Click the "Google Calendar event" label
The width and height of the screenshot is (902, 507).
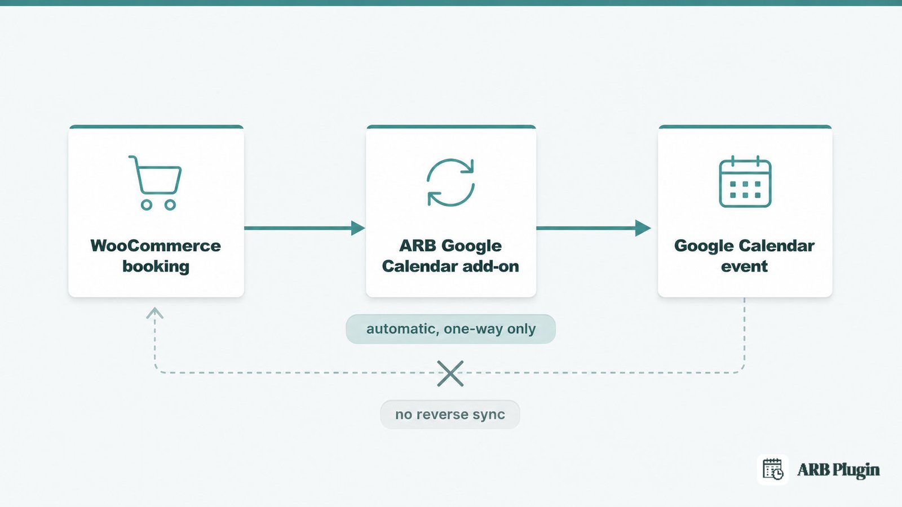[x=744, y=256]
